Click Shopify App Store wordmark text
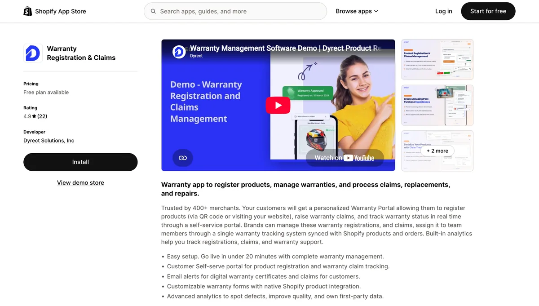This screenshot has width=539, height=306. (x=61, y=11)
